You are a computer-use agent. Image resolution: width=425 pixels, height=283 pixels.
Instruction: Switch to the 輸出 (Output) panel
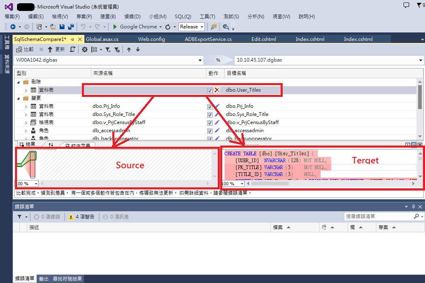(43, 279)
